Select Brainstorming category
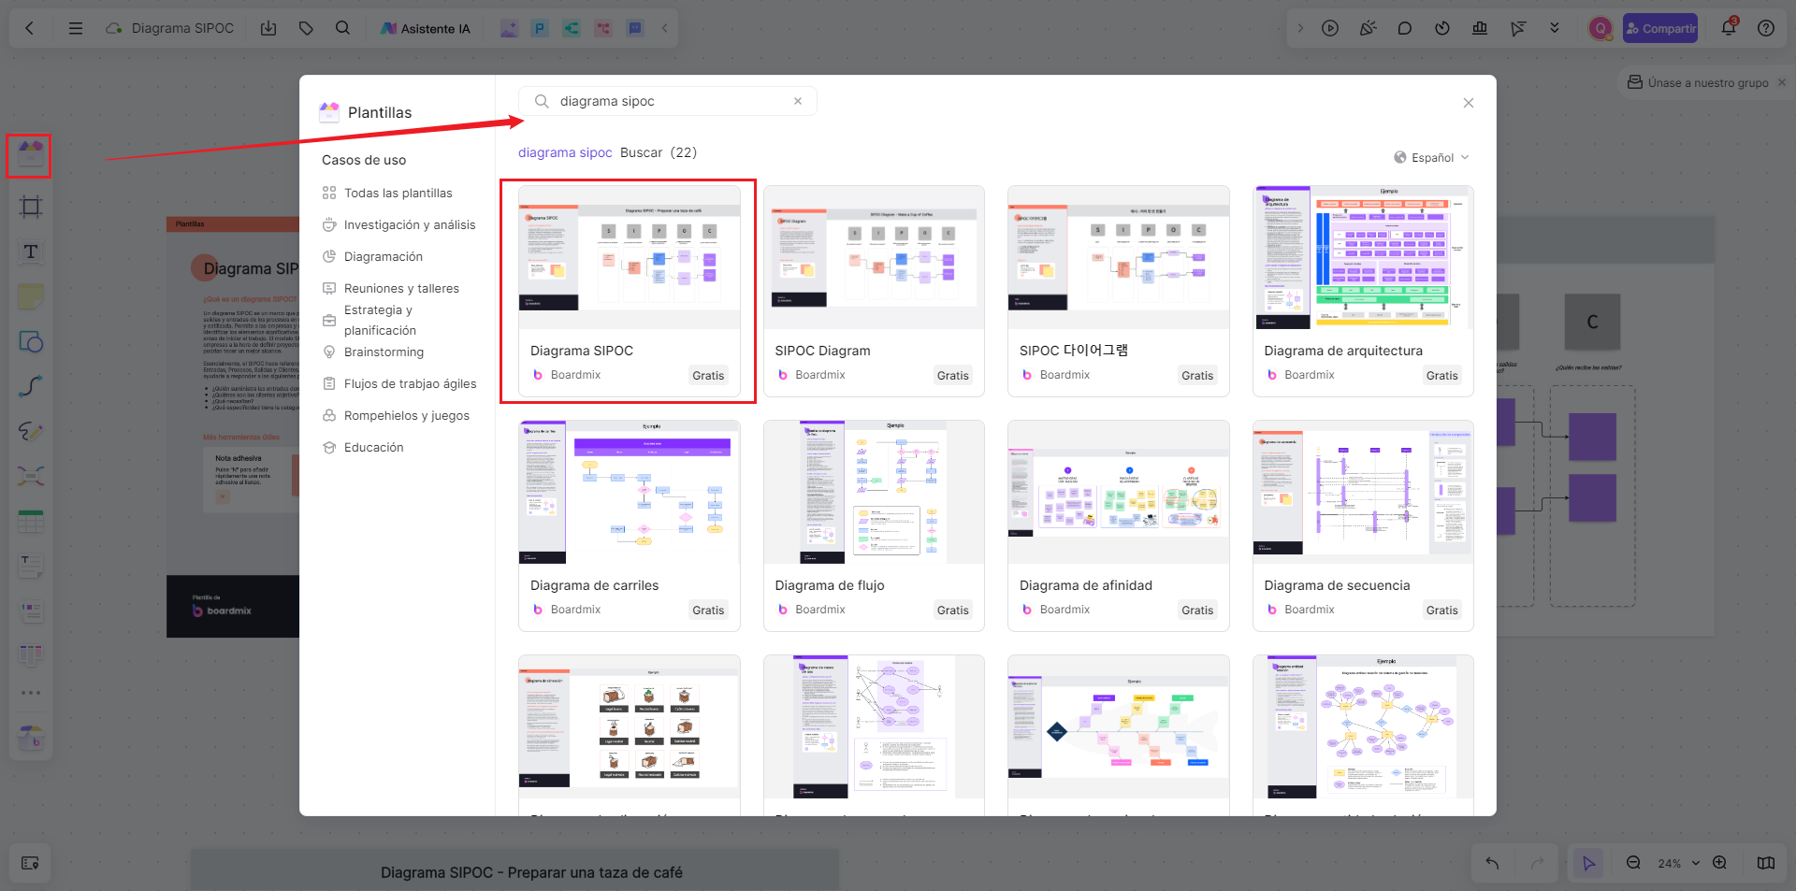 [373, 352]
